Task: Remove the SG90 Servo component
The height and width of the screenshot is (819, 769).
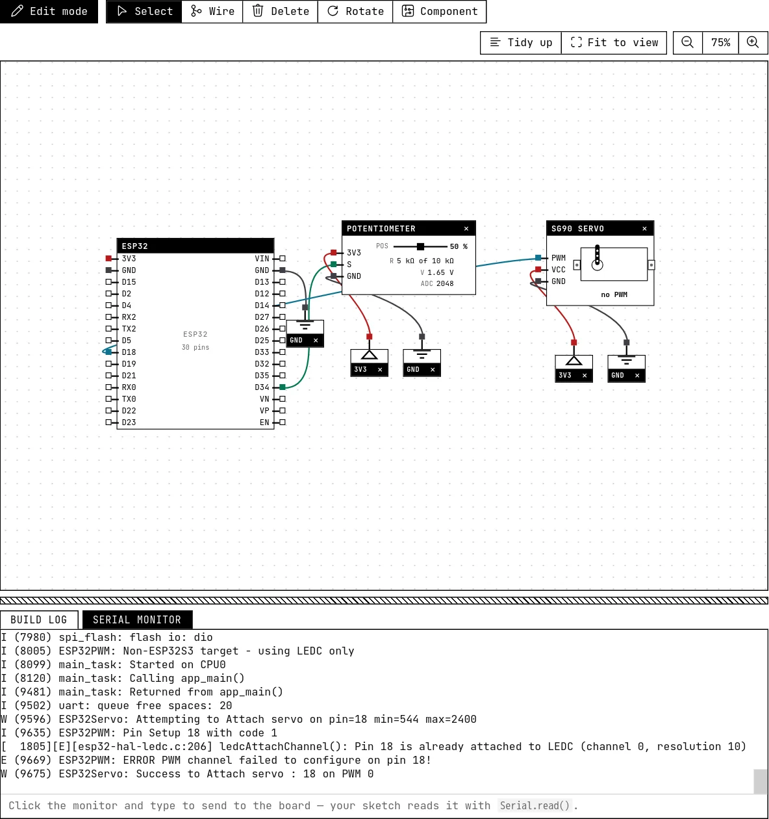Action: (644, 229)
